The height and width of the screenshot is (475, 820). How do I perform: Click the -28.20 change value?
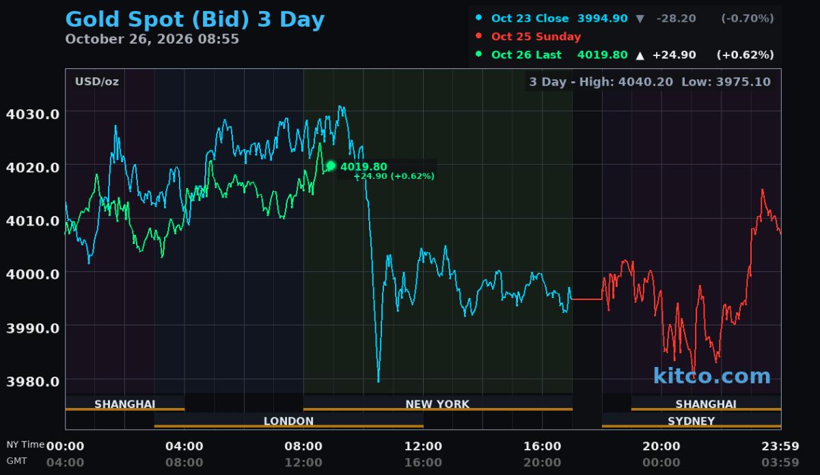[676, 18]
